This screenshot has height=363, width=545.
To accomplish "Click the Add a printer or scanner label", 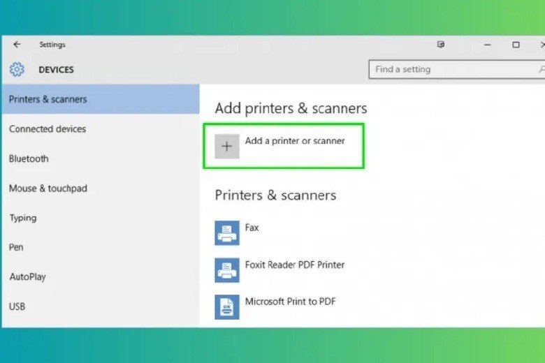I will [295, 141].
